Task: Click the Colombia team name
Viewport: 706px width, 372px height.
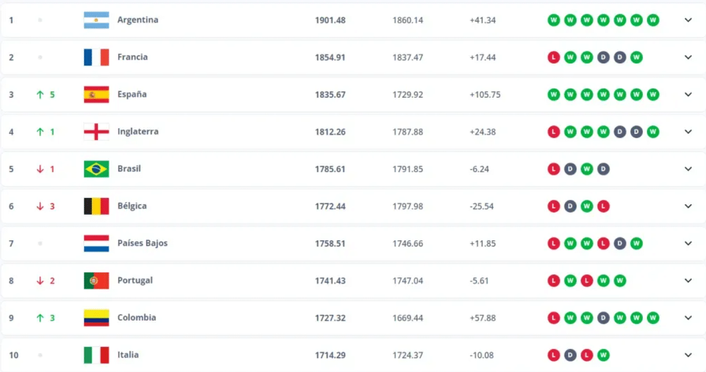Action: click(137, 317)
